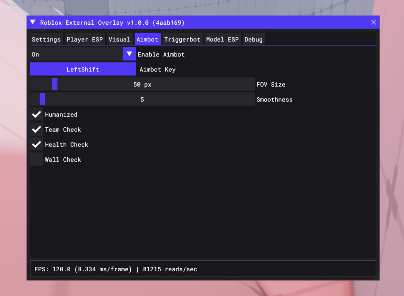Open the Triggerbot tab
The height and width of the screenshot is (296, 404).
click(182, 39)
